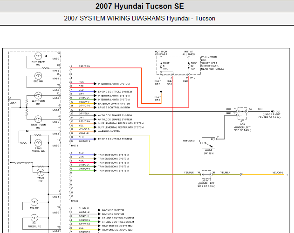Click the I/P JUNCTION BOX description
Viewport: 294px width, 233px height.
(212, 63)
